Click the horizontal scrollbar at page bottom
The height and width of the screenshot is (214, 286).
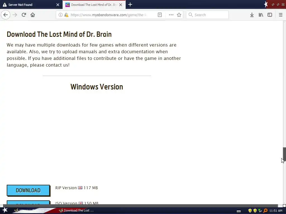(x=140, y=206)
